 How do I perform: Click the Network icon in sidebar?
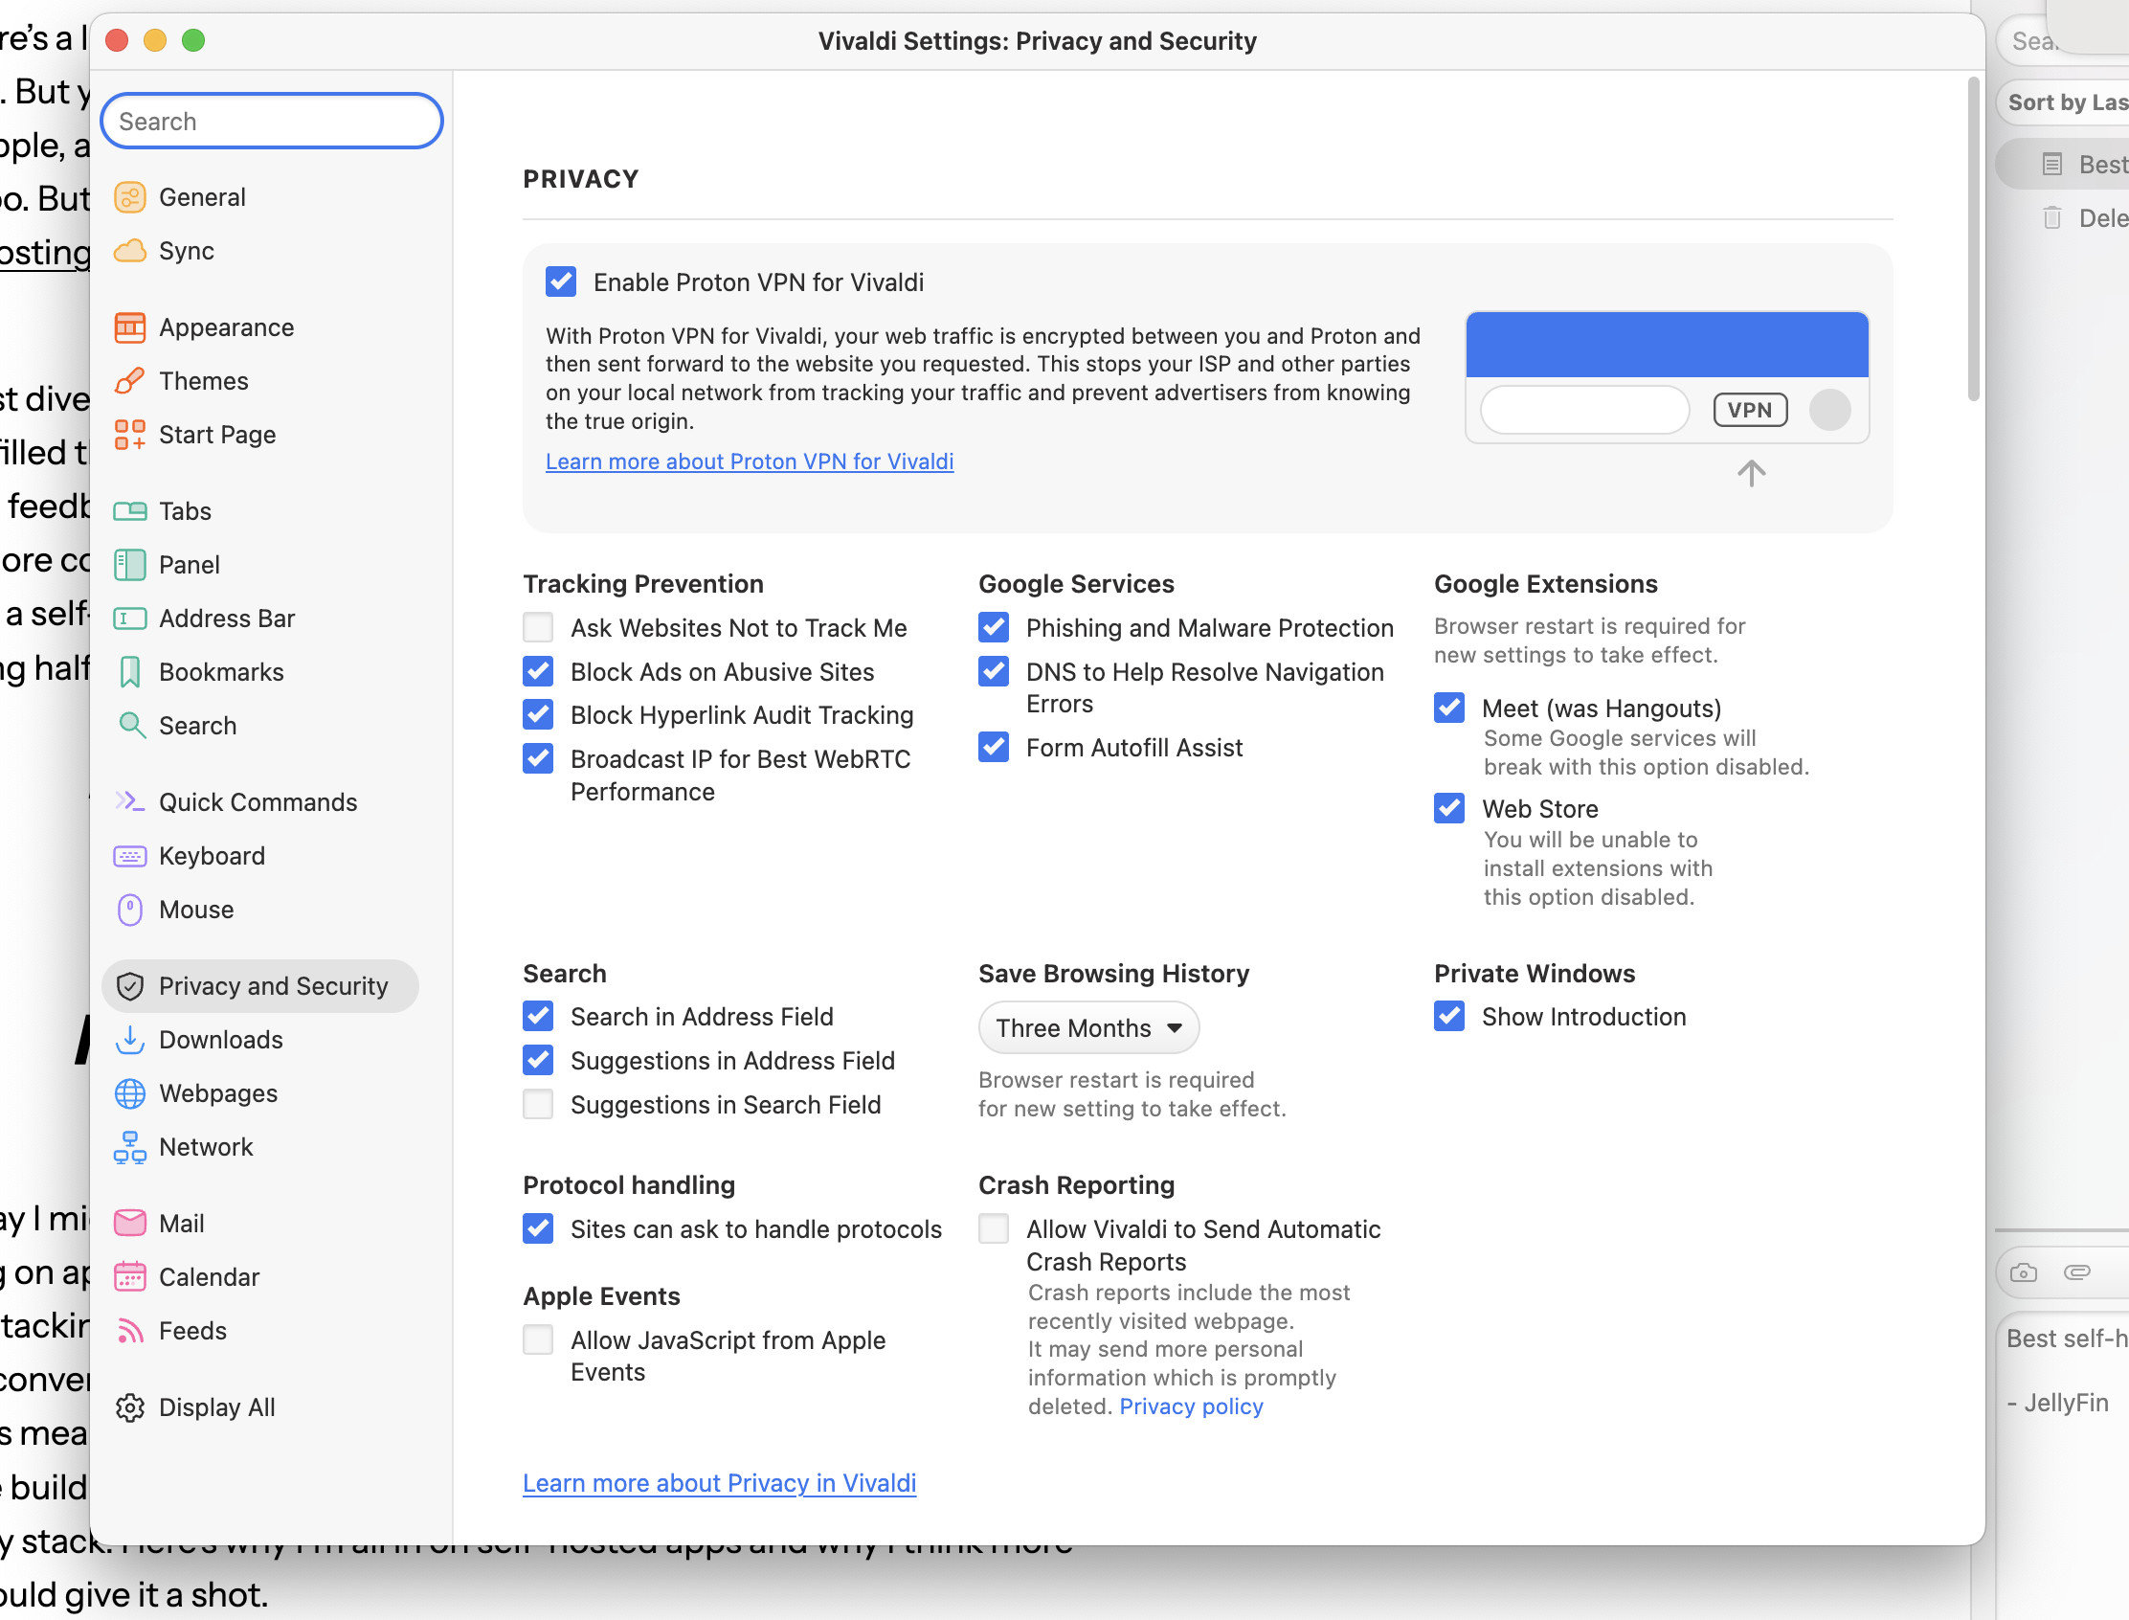point(129,1147)
